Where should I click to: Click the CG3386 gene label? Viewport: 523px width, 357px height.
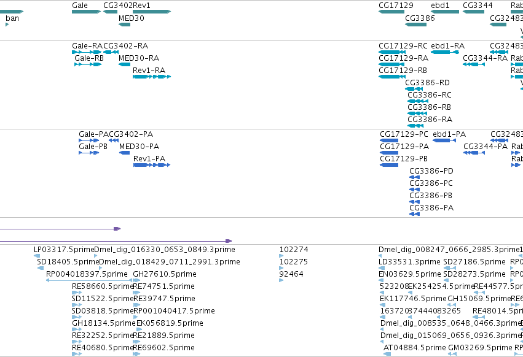click(x=420, y=18)
